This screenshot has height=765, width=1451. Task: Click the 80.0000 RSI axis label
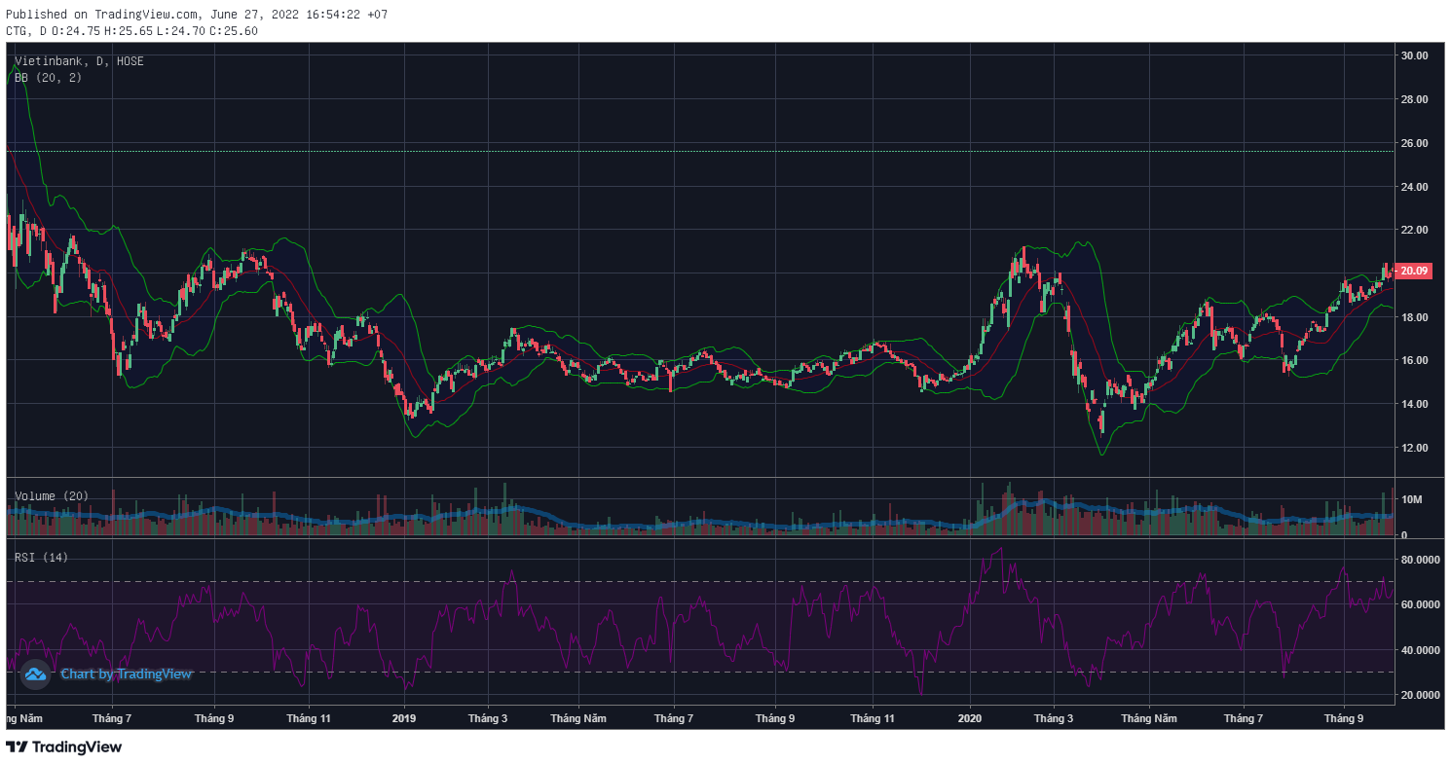1421,560
